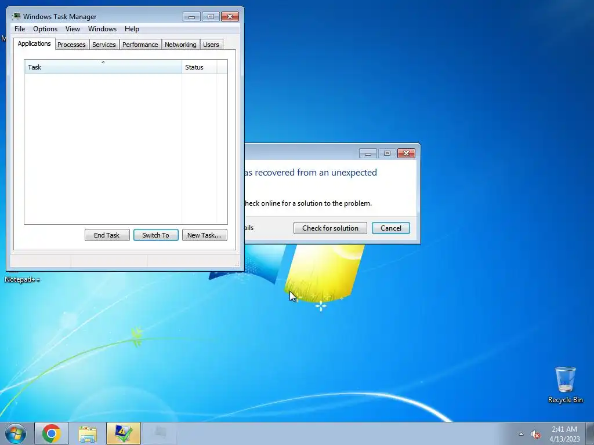Click the Switch To button
Screen dimensions: 594x445
(155, 235)
